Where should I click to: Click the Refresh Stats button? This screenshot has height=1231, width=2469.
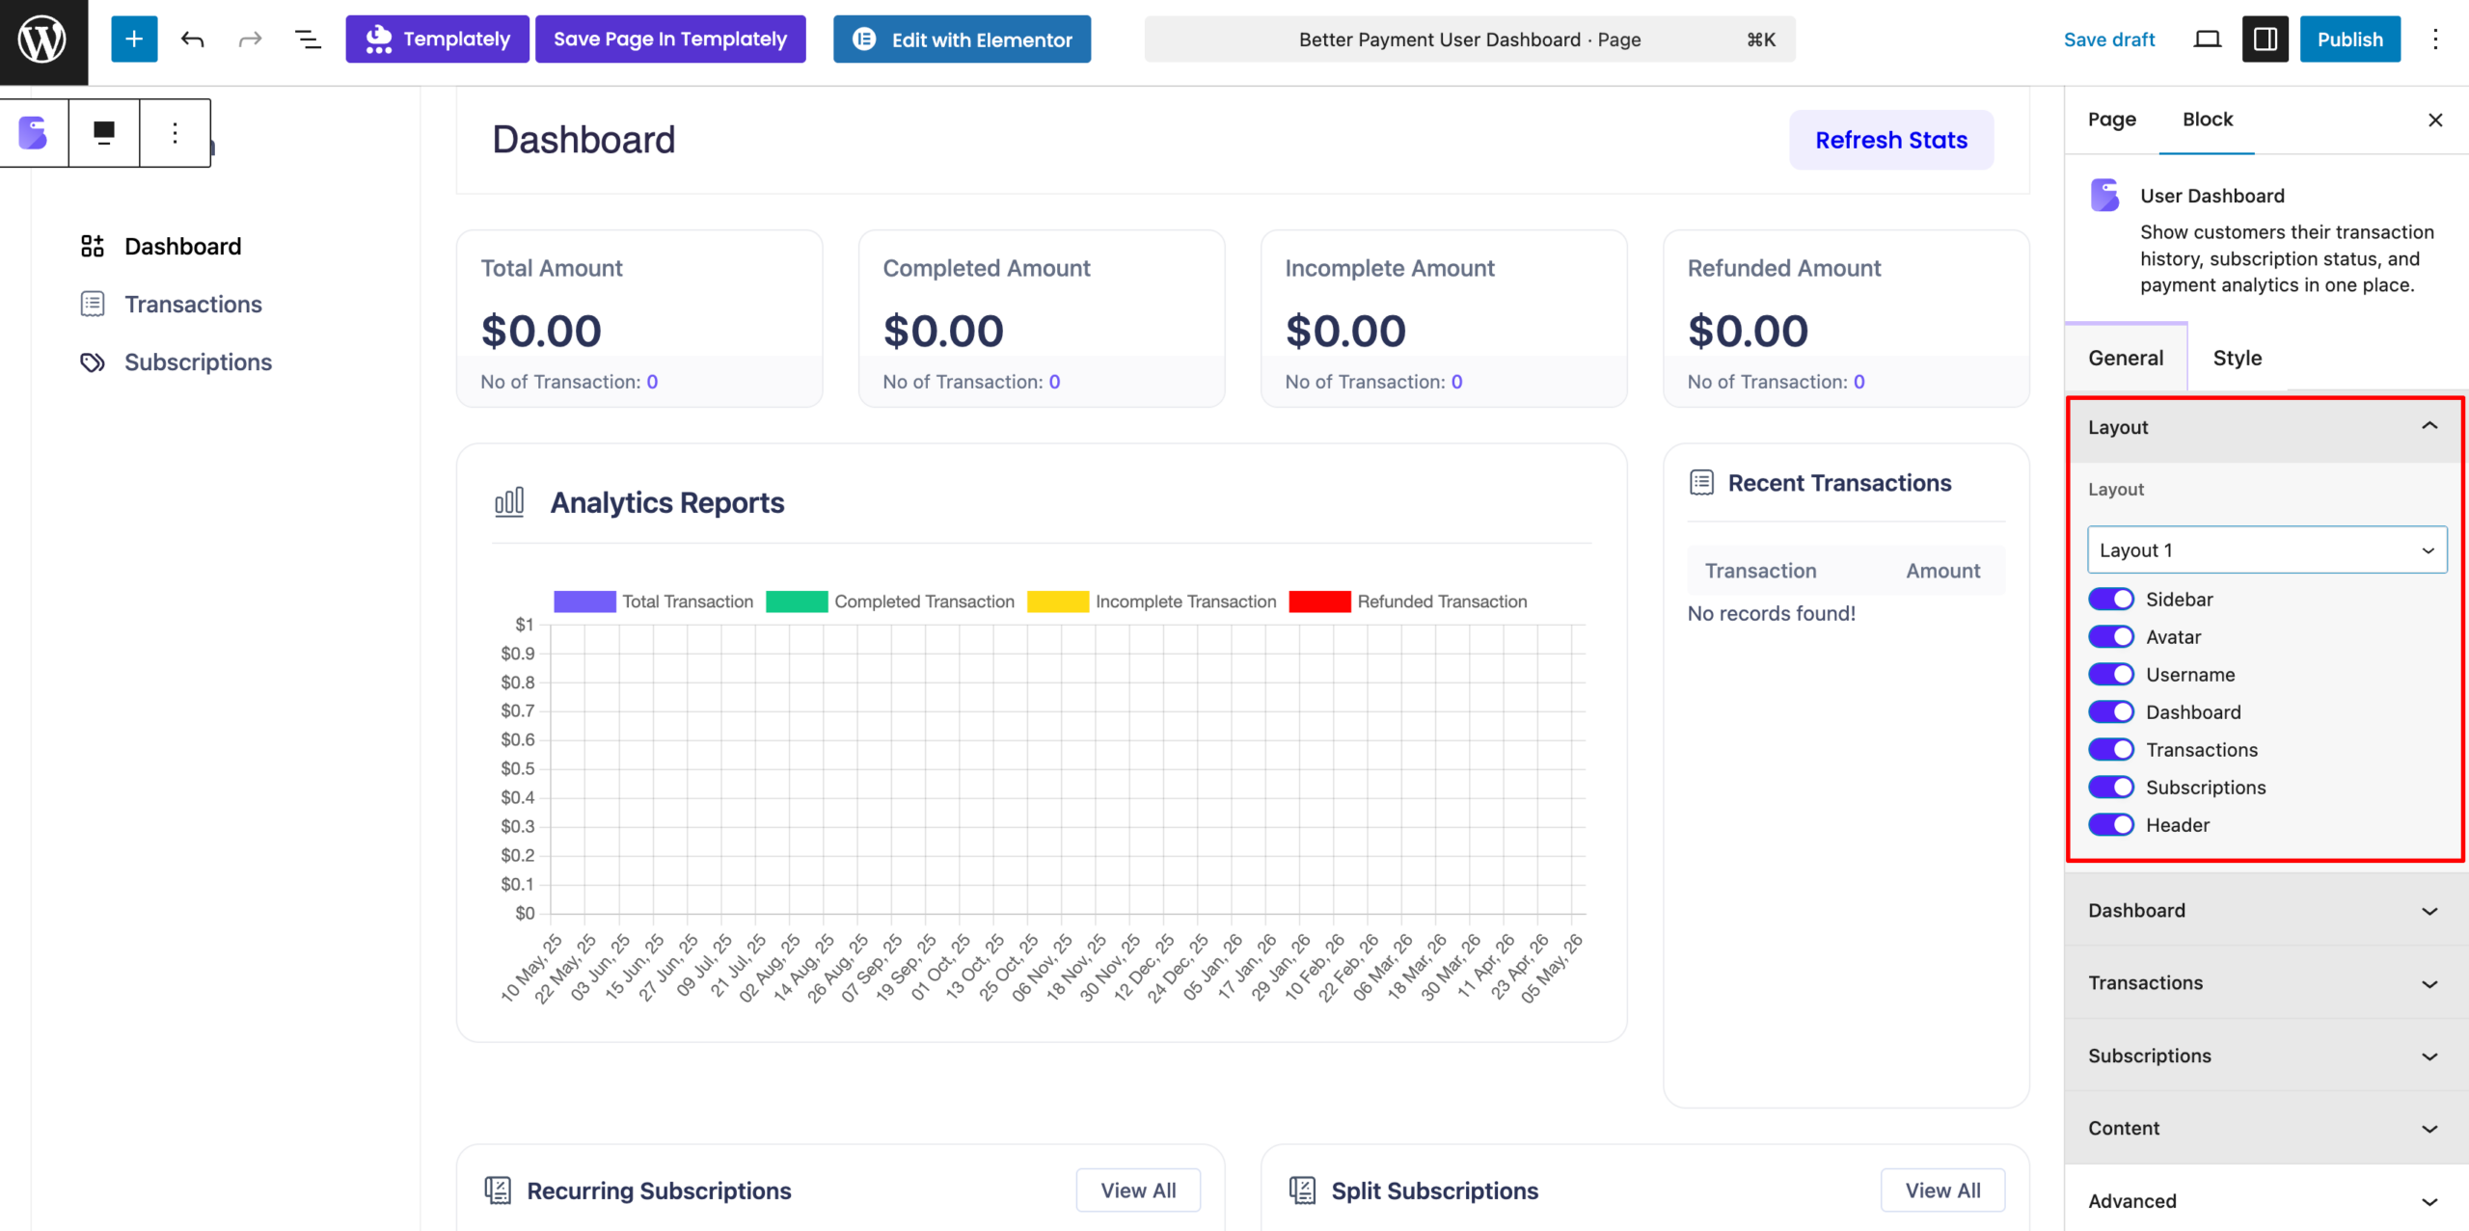(1891, 140)
